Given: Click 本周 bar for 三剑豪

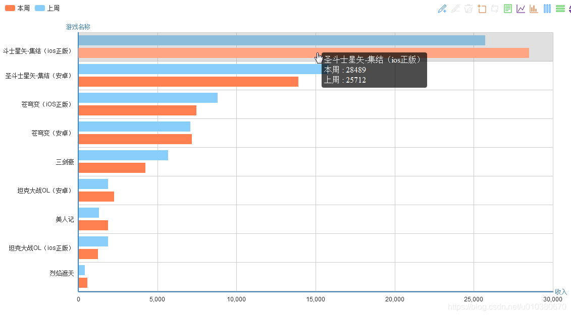Looking at the screenshot, I should click(x=112, y=168).
